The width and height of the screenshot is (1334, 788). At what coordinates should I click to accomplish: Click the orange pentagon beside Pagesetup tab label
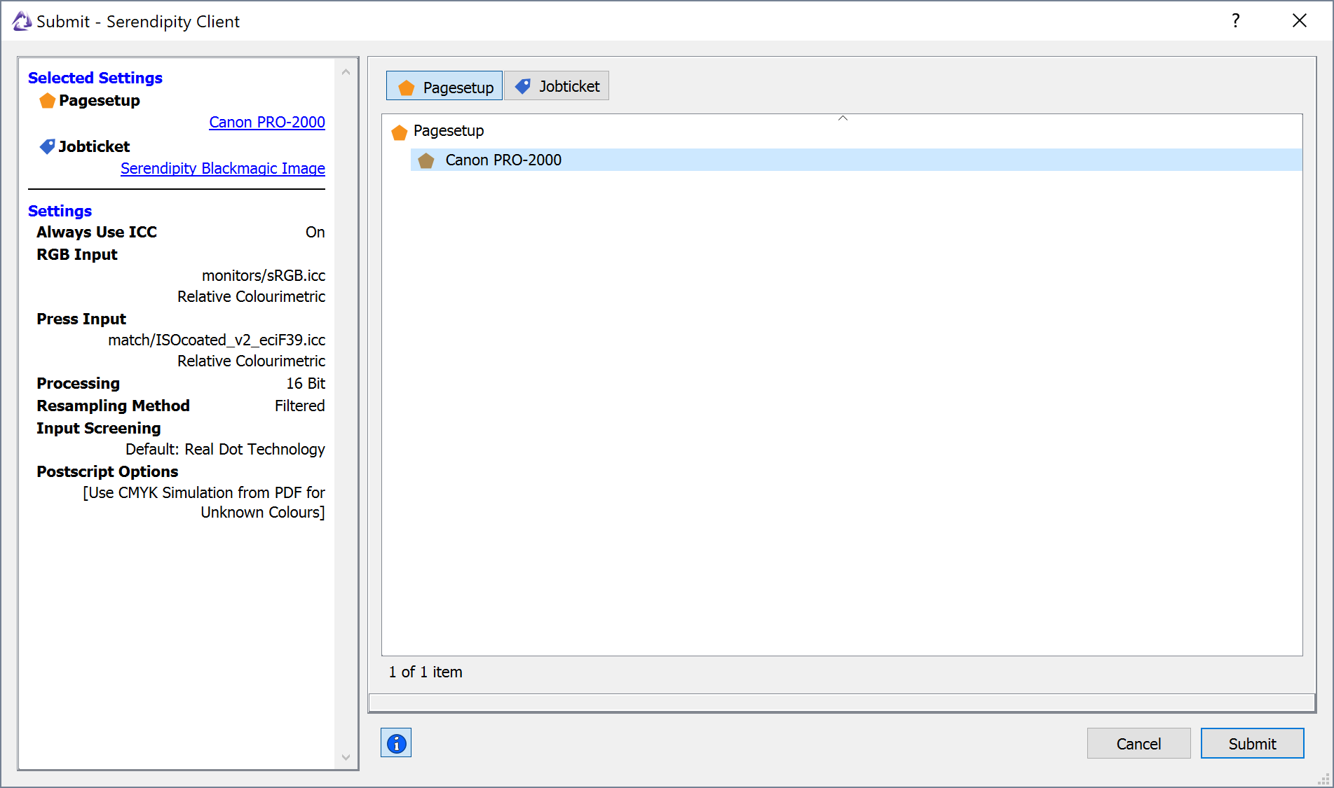pyautogui.click(x=407, y=86)
